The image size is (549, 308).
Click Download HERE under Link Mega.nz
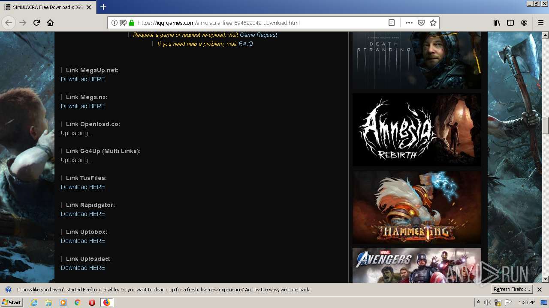(83, 106)
